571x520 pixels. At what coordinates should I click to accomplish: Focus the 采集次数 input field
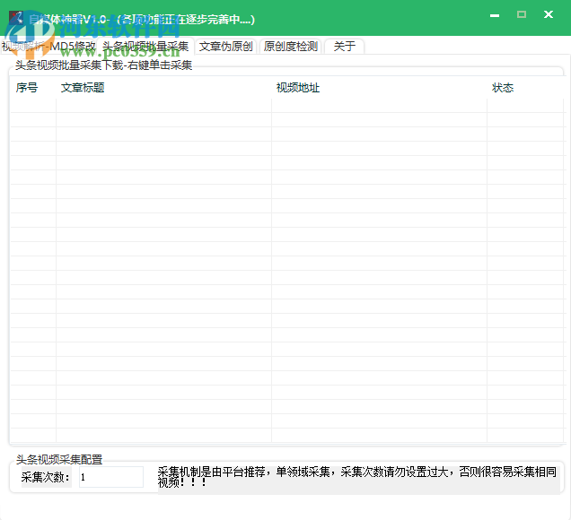(x=111, y=477)
